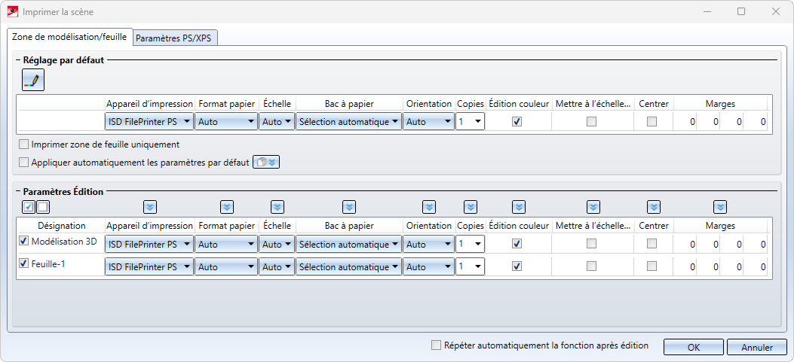Uncheck the Modélisation 3D row checkbox

(24, 241)
